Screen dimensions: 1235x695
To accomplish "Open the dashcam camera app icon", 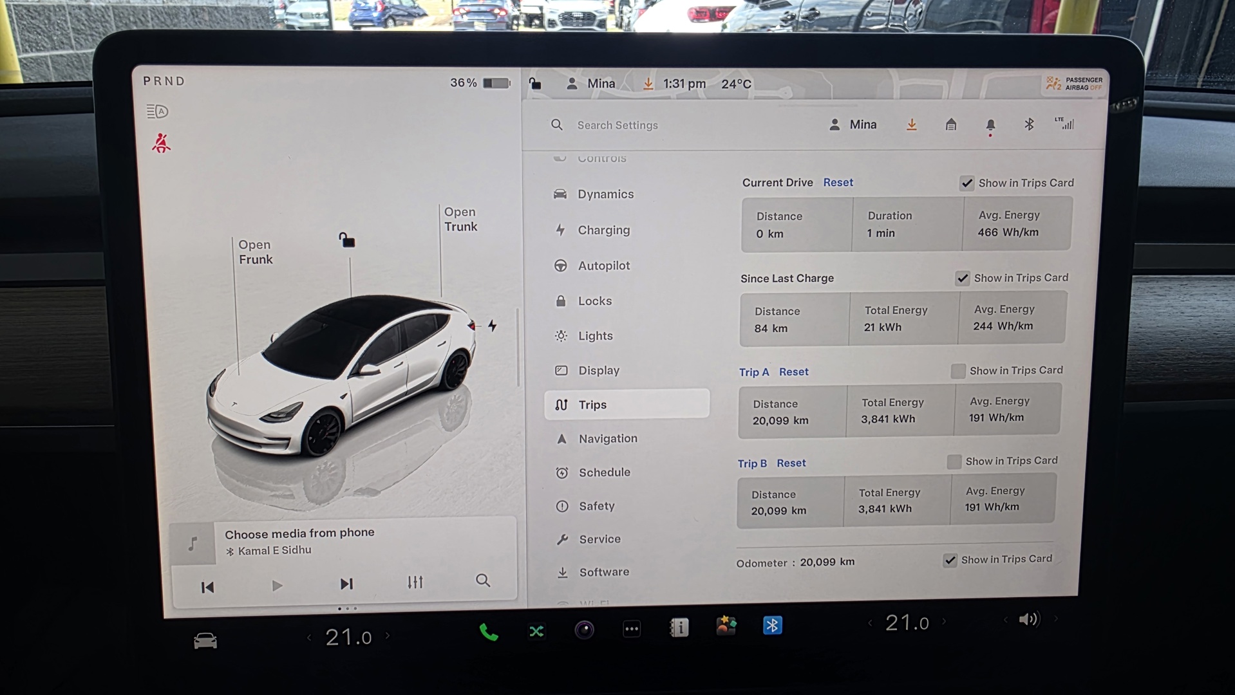I will click(584, 630).
